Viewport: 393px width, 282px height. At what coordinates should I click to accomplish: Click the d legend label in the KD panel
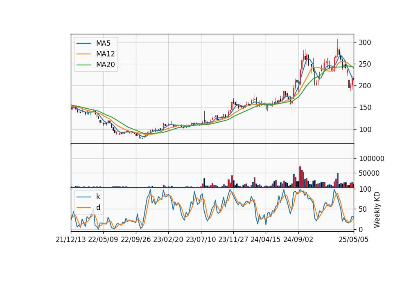[x=98, y=208]
